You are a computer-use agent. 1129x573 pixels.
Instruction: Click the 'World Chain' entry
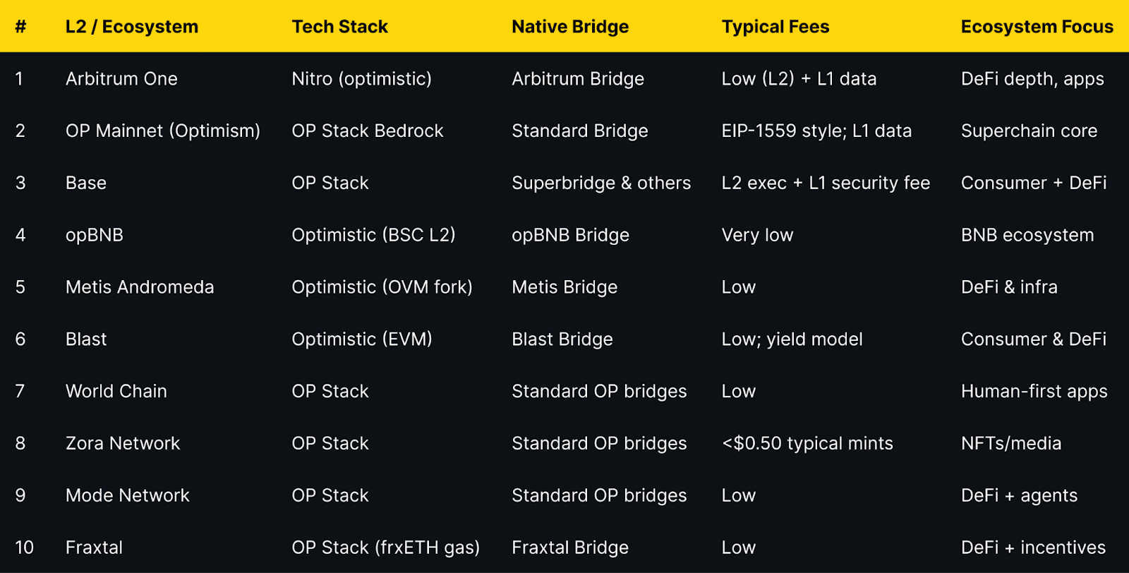(116, 392)
